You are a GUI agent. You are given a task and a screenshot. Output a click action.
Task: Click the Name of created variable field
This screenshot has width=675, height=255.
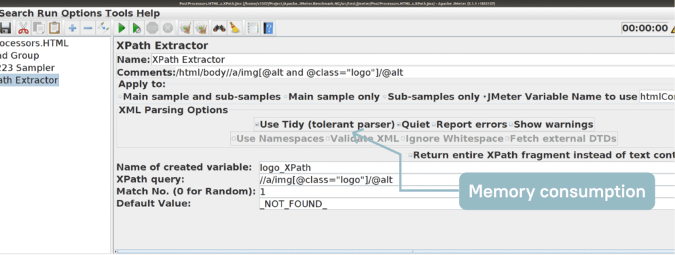(467, 167)
